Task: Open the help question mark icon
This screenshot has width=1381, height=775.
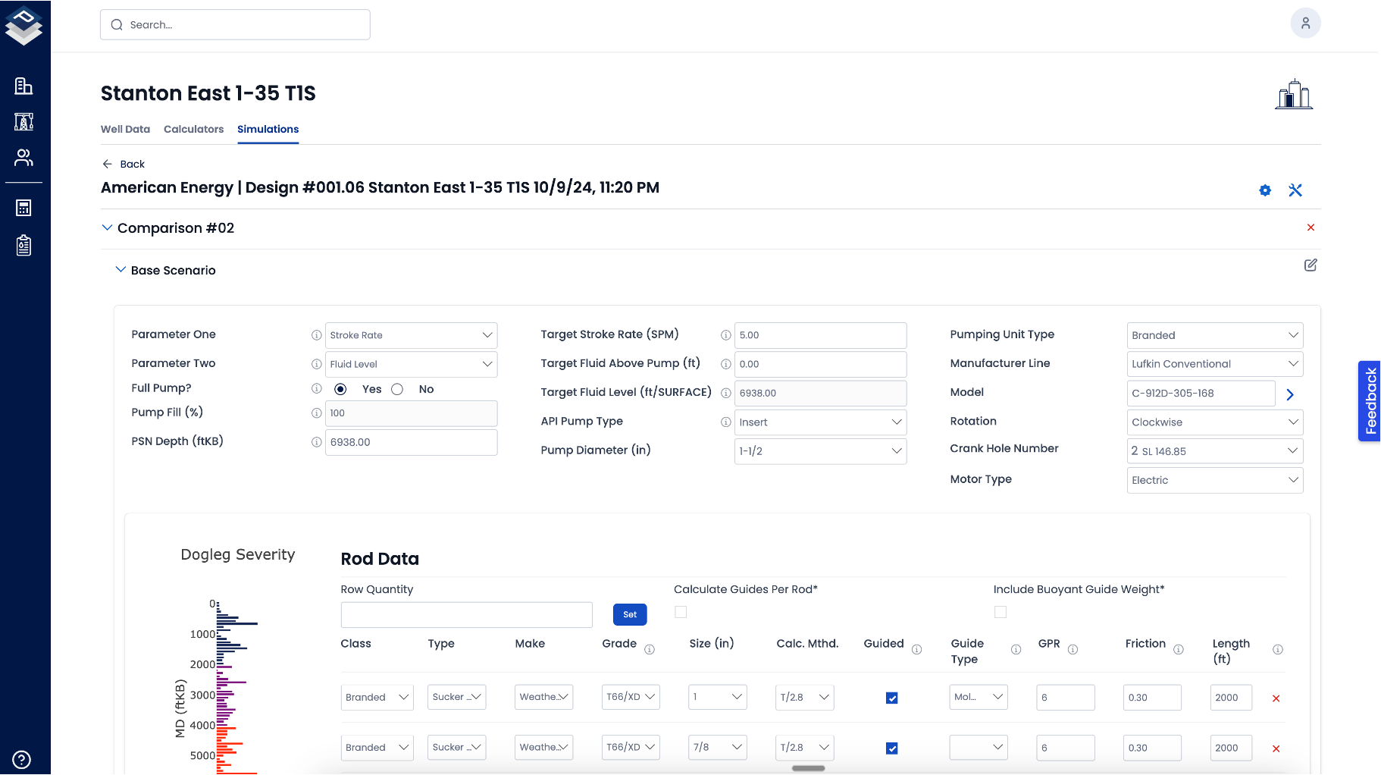Action: pos(22,759)
